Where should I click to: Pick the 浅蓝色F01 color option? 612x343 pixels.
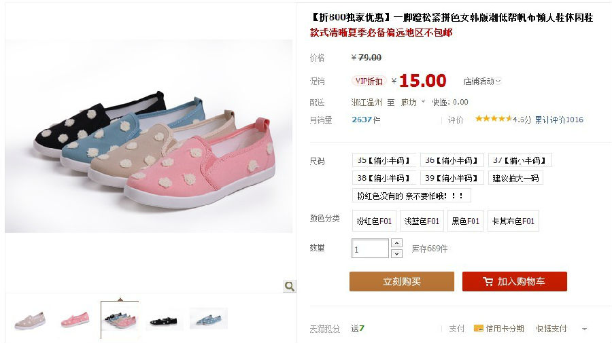[422, 221]
